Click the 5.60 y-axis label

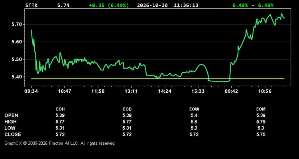coord(18,42)
